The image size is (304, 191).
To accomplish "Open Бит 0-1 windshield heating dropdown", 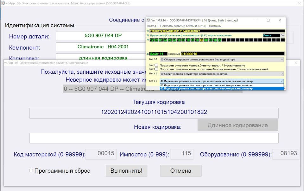I will click(222, 59).
